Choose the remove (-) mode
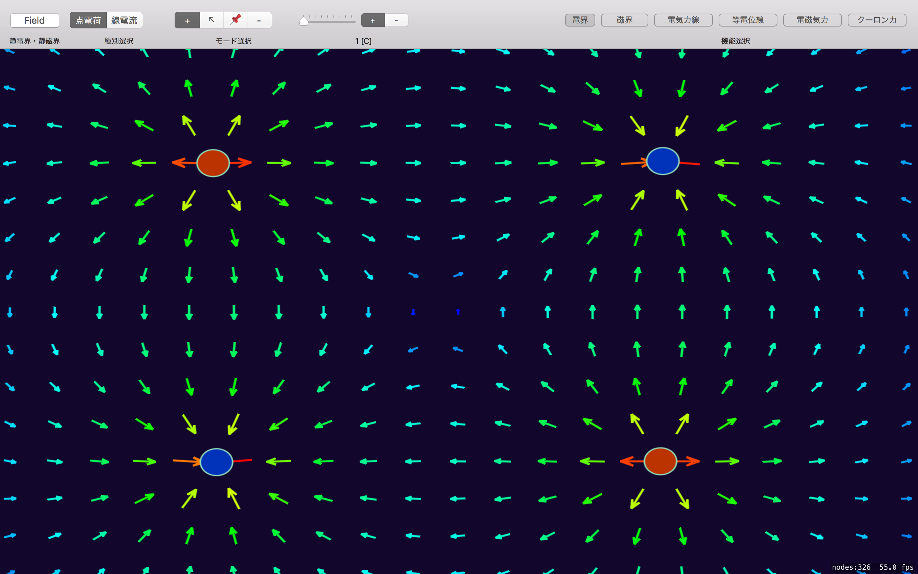This screenshot has height=574, width=918. [259, 20]
